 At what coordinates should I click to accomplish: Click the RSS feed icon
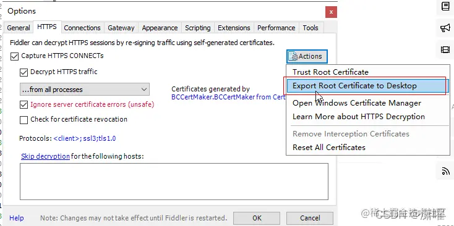pyautogui.click(x=445, y=172)
